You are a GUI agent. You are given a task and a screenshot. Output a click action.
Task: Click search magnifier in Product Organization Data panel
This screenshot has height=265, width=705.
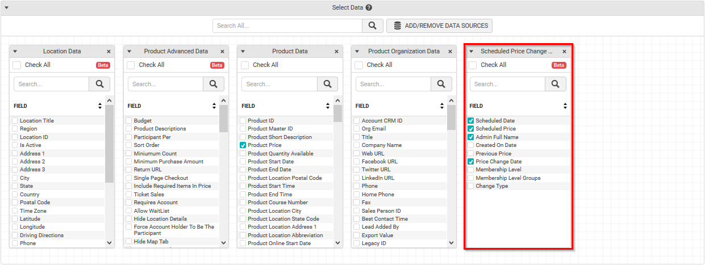[x=441, y=84]
